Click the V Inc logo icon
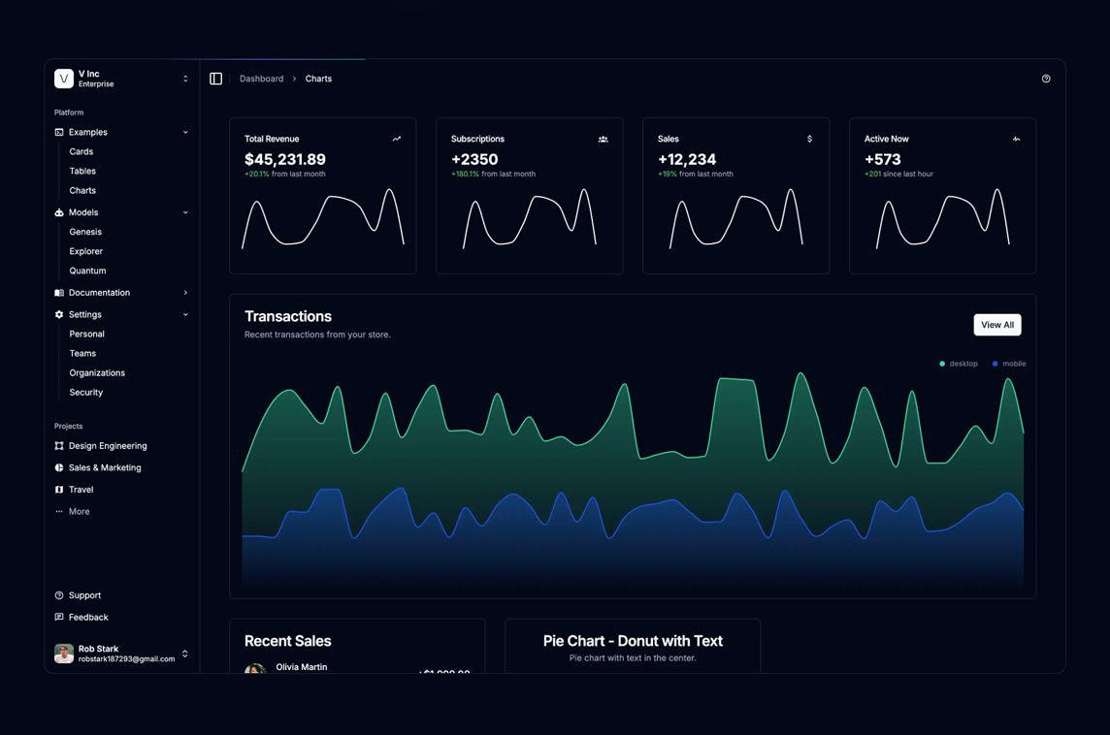This screenshot has height=735, width=1110. [64, 79]
